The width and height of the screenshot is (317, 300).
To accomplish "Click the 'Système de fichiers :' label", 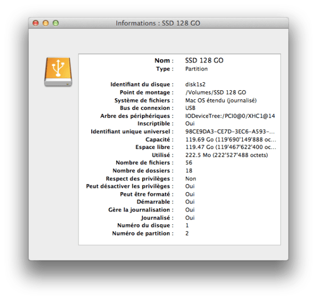I will pos(144,100).
